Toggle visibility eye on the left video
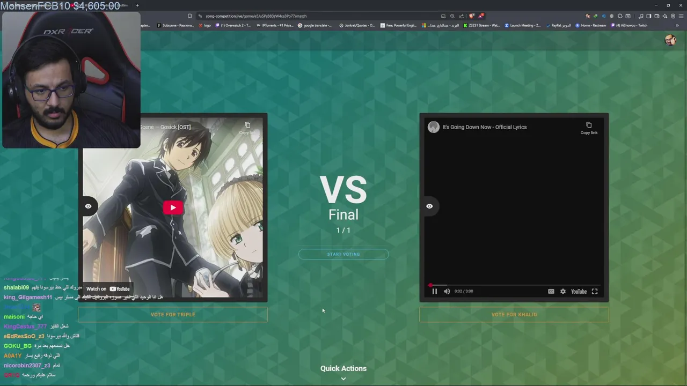The image size is (687, 386). [x=89, y=206]
